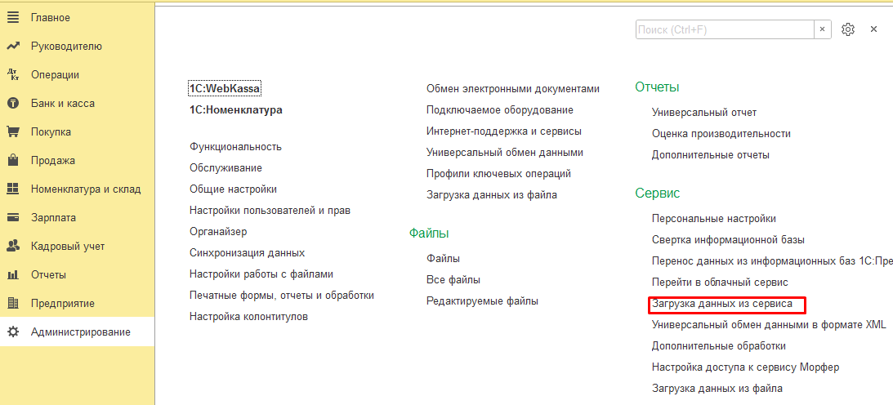
Task: Click the hamburger icon next to Главное
Action: tap(13, 17)
